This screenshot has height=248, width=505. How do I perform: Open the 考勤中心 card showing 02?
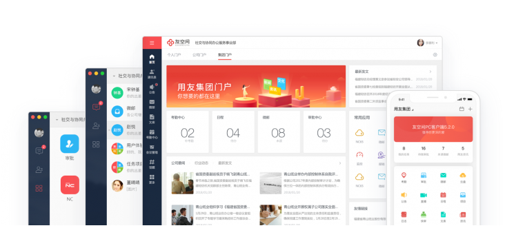(x=188, y=132)
